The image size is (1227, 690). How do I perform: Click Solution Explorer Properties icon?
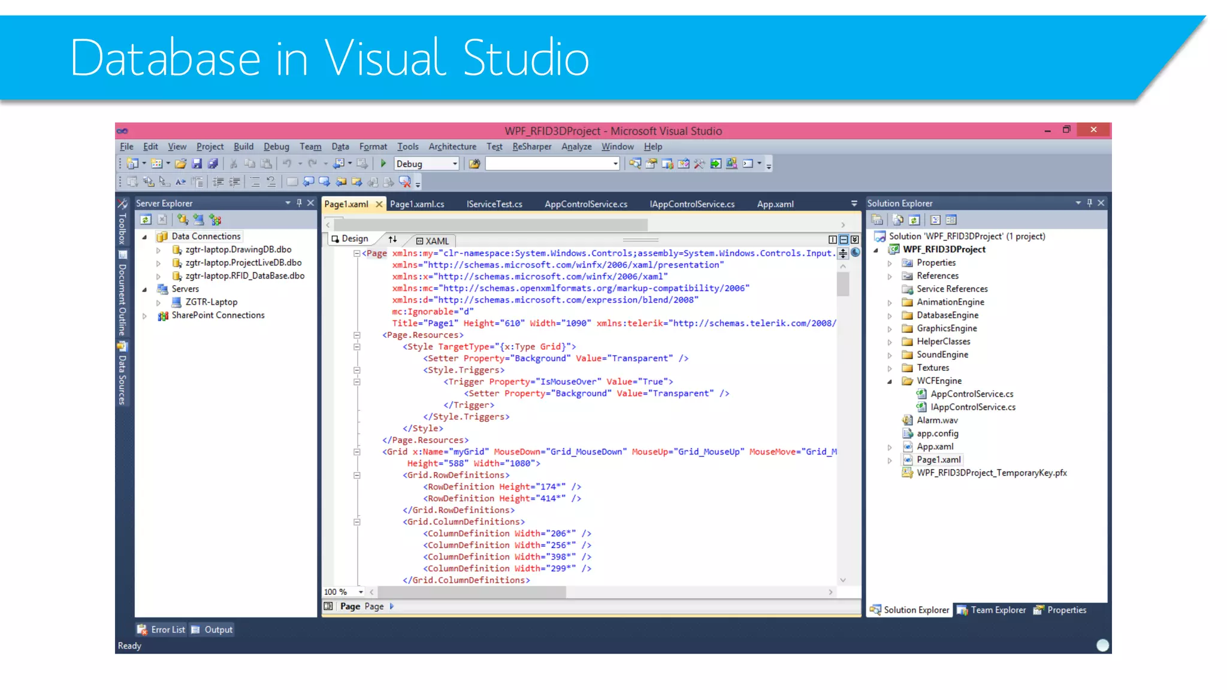877,220
